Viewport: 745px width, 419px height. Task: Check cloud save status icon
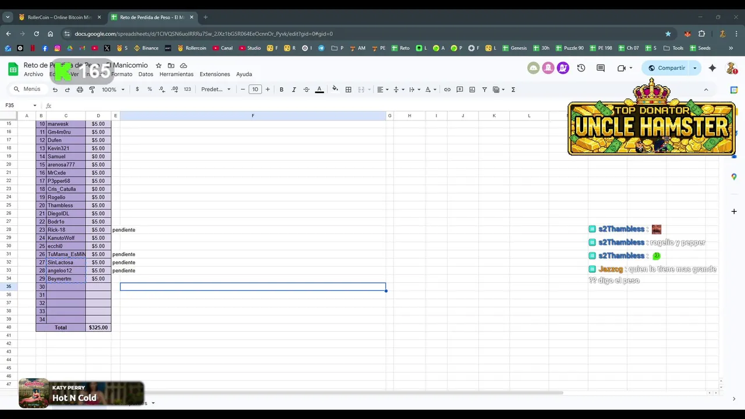coord(183,65)
